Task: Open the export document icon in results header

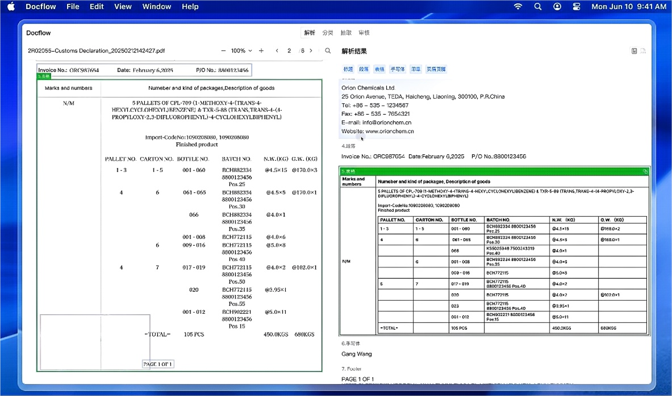Action: [643, 51]
